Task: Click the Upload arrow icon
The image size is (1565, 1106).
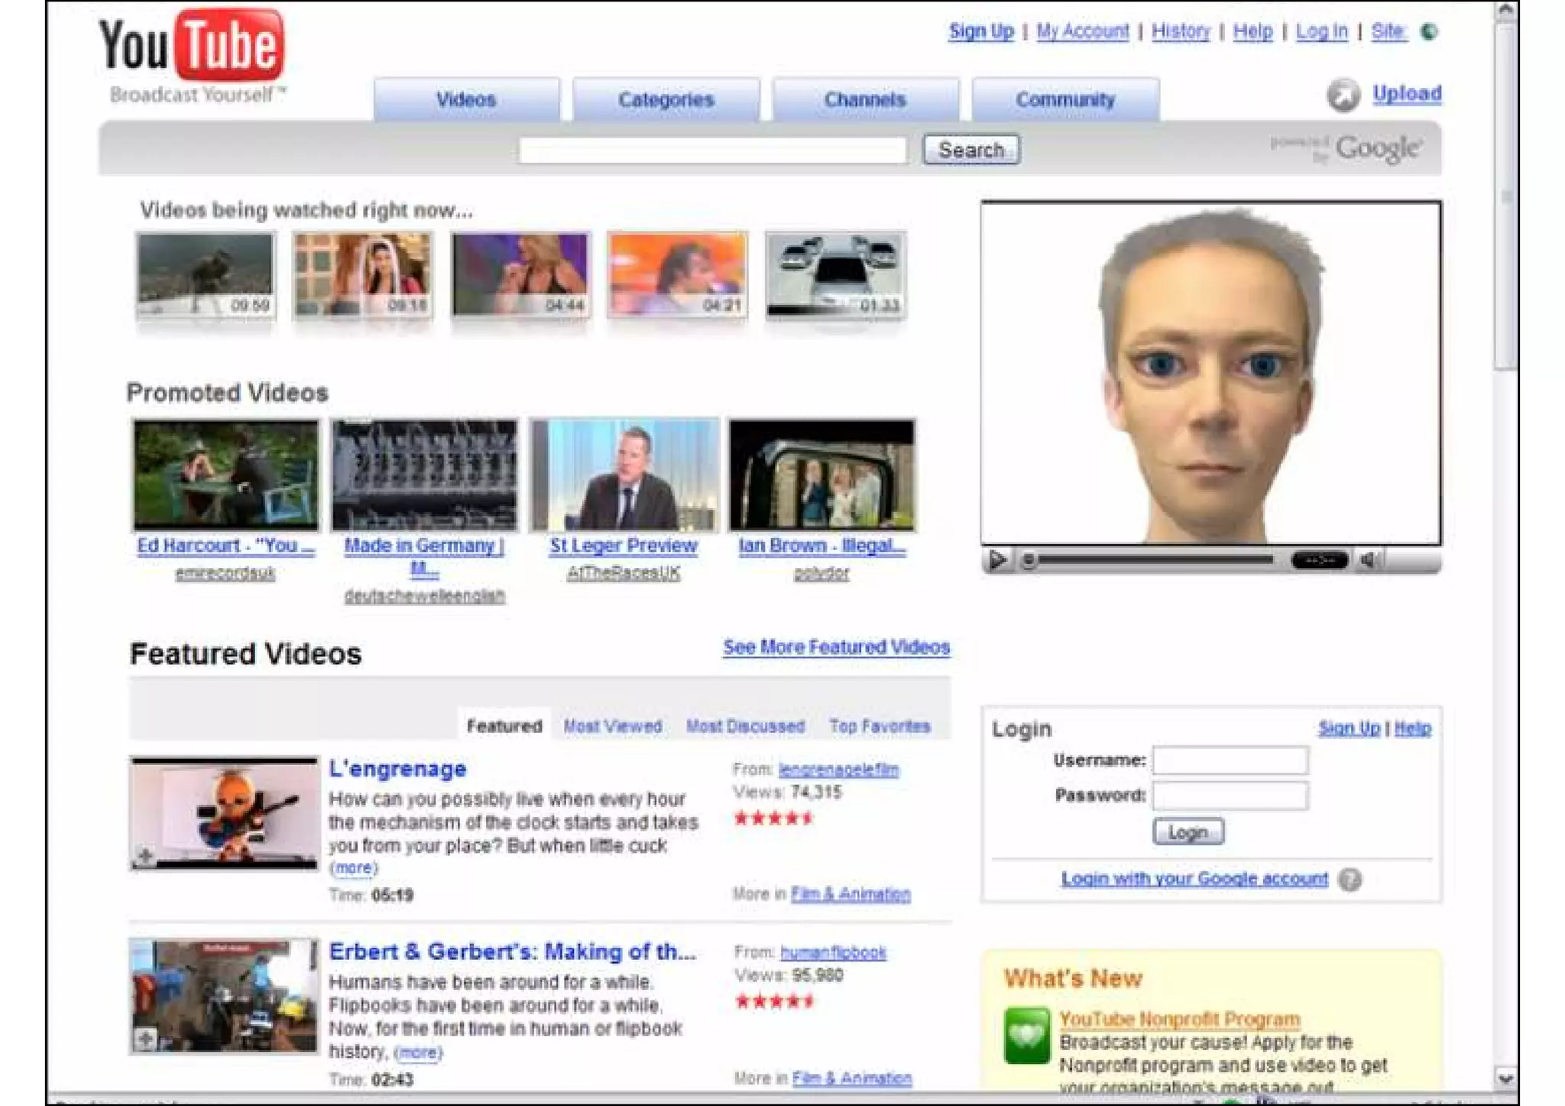Action: coord(1343,96)
